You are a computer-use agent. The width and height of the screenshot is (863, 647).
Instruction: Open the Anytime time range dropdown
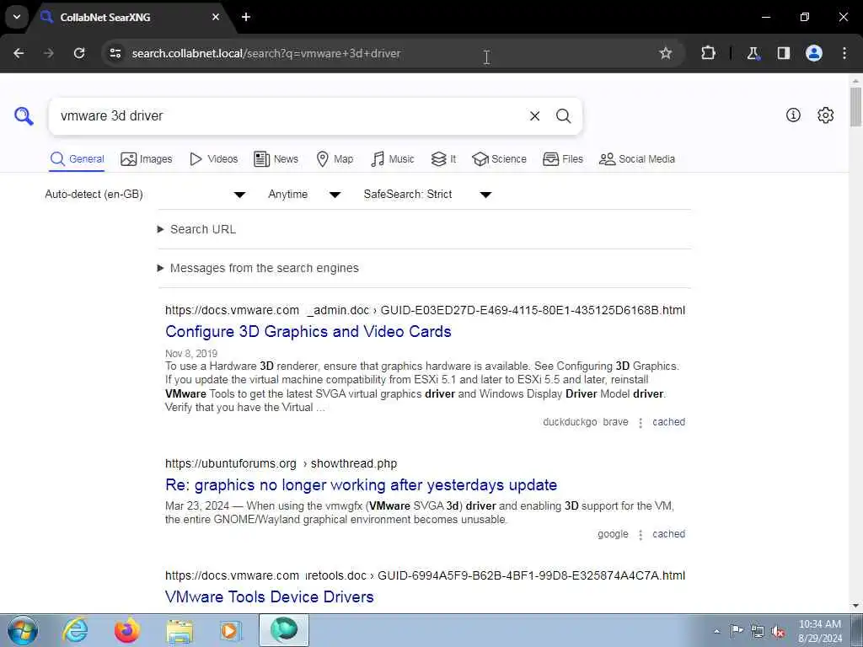click(304, 195)
